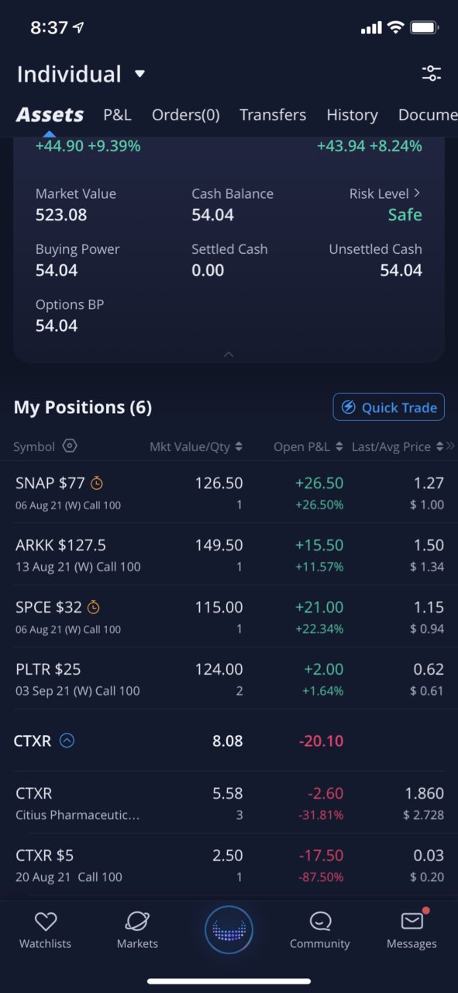Sort by Mkt Value/Qty column
The width and height of the screenshot is (458, 993).
(x=196, y=446)
